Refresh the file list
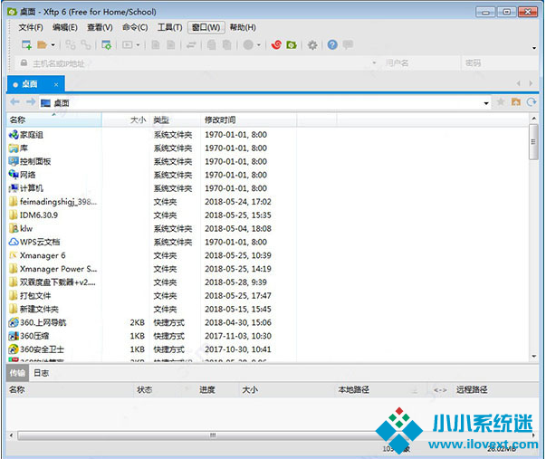 tap(532, 102)
